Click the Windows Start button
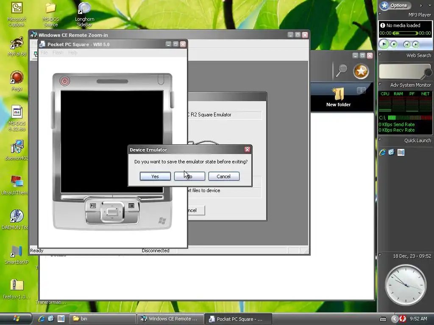Screen dimensions: 434x325 click(16, 319)
